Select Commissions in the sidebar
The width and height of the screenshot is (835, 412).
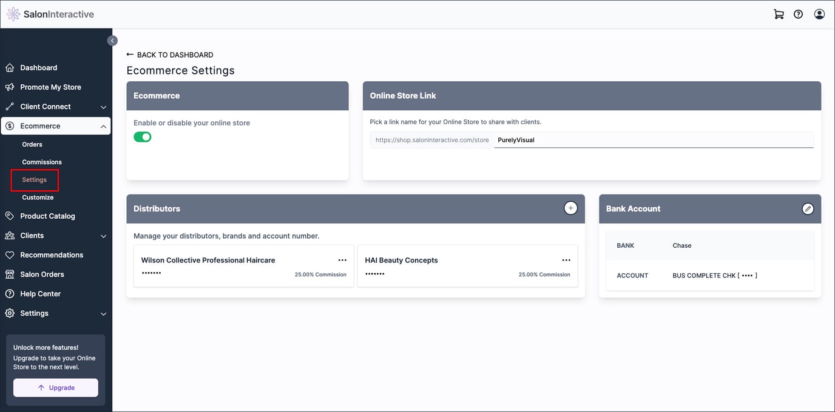point(41,162)
